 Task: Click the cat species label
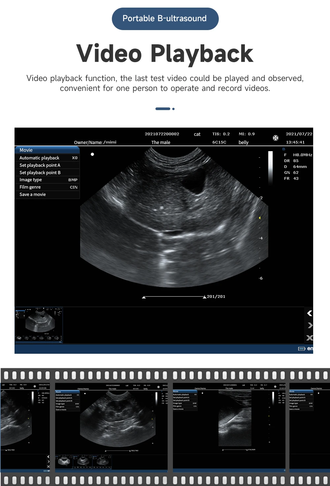[x=197, y=134]
